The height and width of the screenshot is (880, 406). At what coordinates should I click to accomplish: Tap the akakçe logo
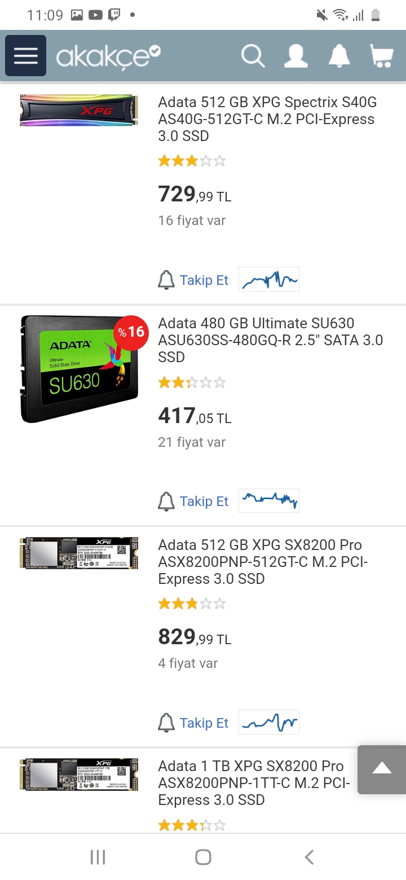click(108, 56)
